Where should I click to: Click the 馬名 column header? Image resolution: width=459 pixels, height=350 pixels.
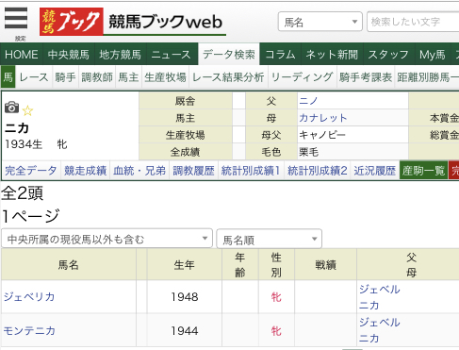point(69,264)
